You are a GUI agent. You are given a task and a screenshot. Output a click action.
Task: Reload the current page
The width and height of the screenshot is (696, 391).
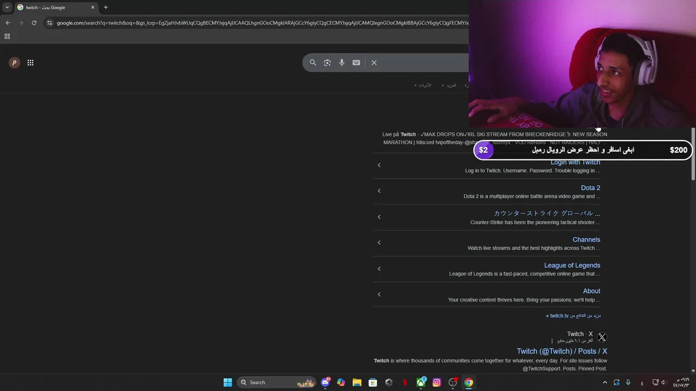pyautogui.click(x=34, y=23)
